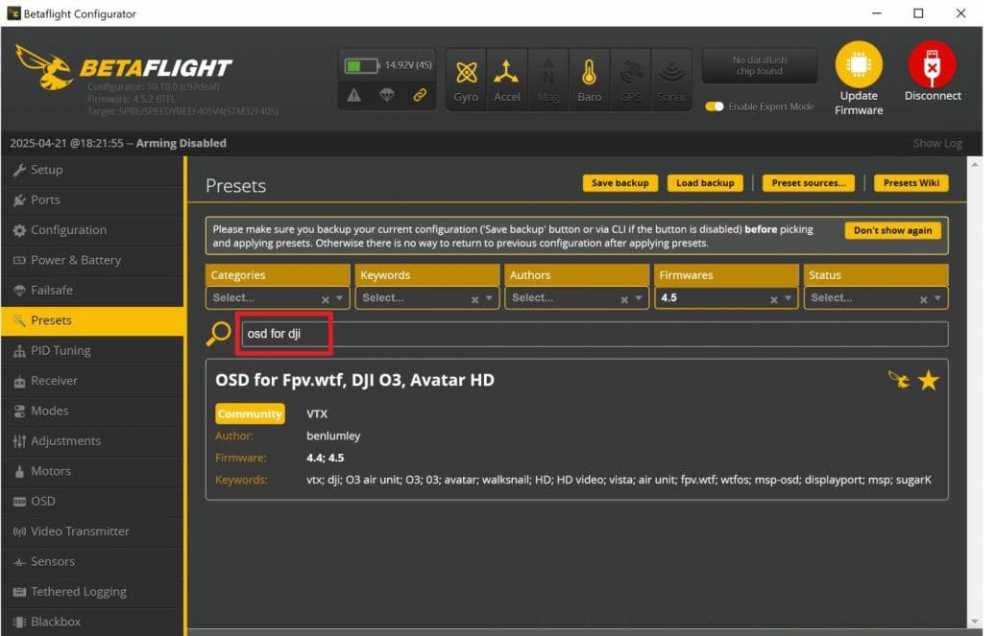Switch to the Adjustments tab
Image resolution: width=996 pixels, height=636 pixels.
tap(93, 441)
